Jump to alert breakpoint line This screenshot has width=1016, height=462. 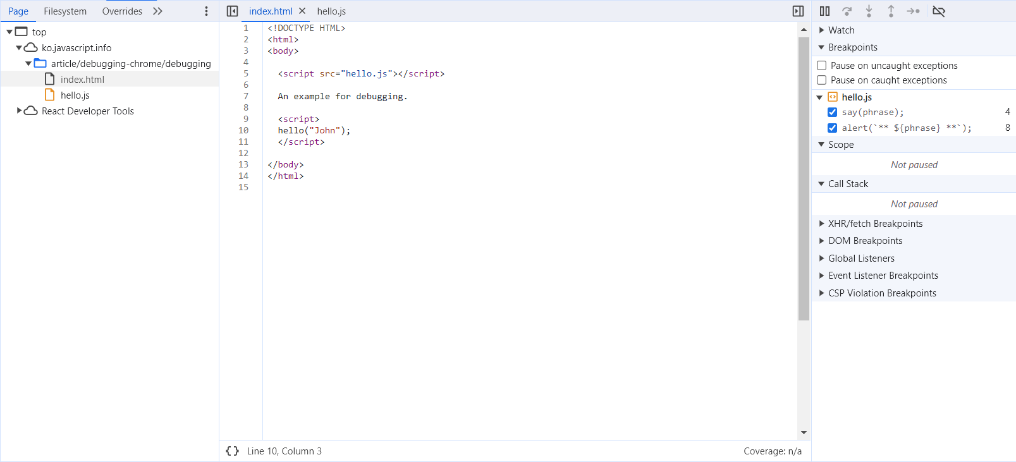tap(906, 128)
